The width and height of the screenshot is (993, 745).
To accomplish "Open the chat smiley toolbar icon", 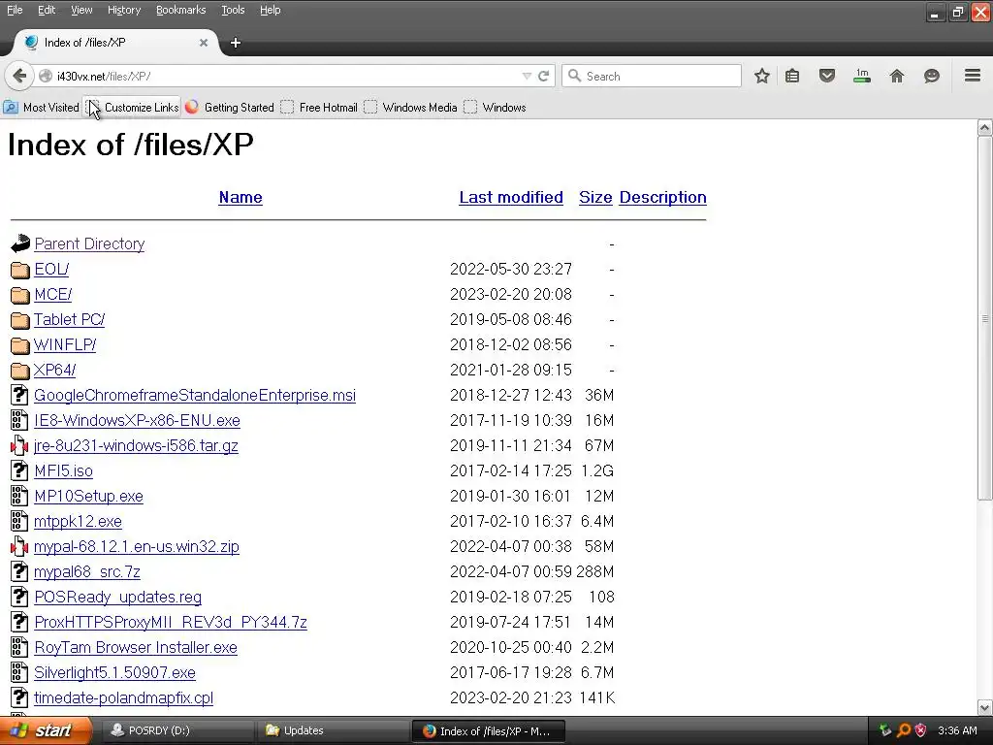I will coord(932,76).
